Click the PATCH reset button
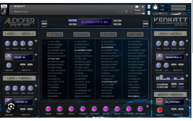The width and height of the screenshot is (193, 121). click(x=145, y=24)
